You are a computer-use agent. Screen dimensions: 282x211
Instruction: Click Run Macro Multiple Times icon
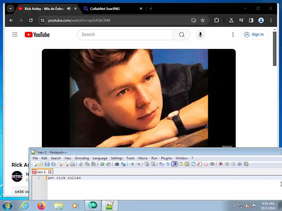click(x=240, y=164)
